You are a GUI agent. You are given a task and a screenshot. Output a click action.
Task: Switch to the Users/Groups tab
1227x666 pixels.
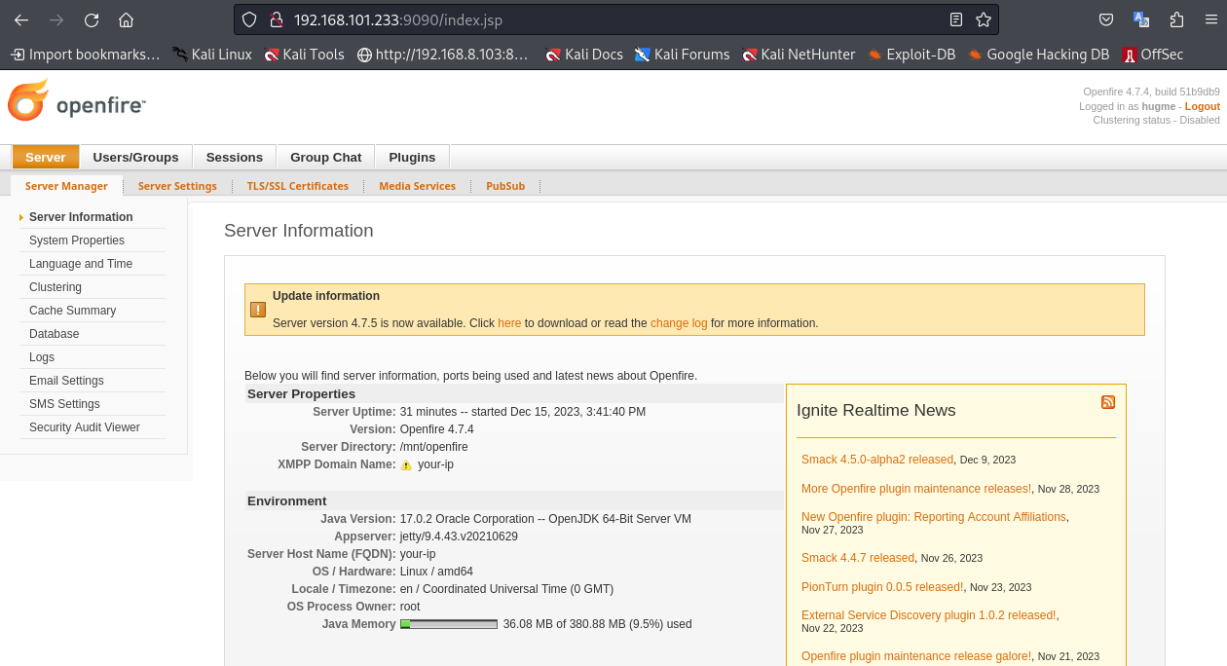point(135,157)
